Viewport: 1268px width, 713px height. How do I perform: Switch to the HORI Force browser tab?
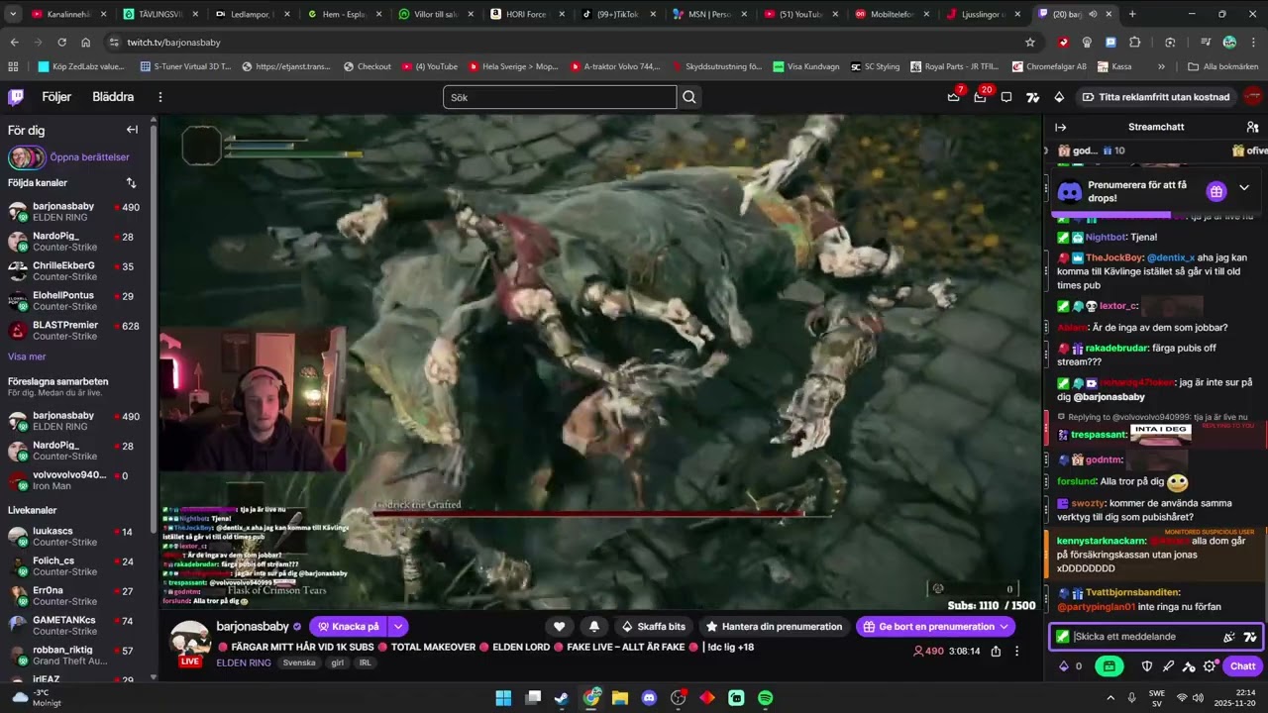526,14
